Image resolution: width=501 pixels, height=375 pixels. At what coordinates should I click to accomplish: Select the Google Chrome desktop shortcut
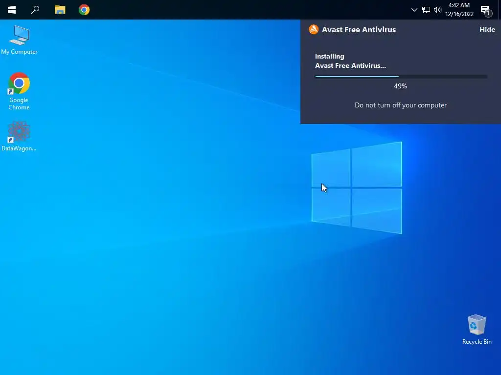[x=19, y=91]
